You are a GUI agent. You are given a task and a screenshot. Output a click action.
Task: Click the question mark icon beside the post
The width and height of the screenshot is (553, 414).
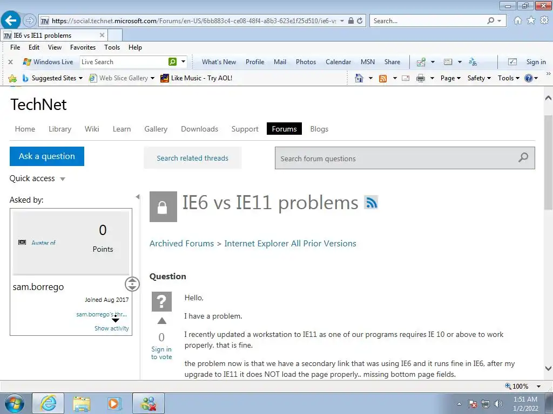[161, 302]
